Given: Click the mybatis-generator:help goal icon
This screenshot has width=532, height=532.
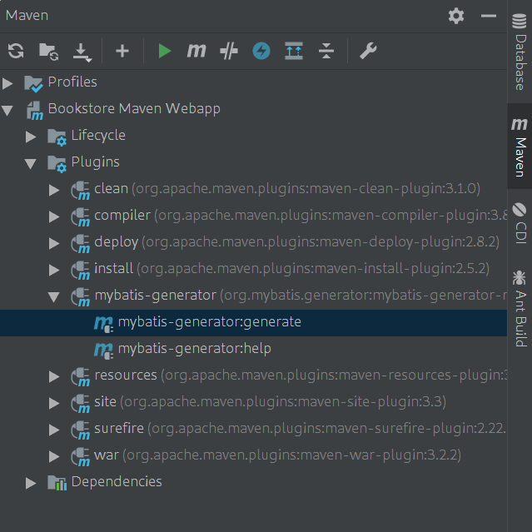Looking at the screenshot, I should tap(103, 351).
